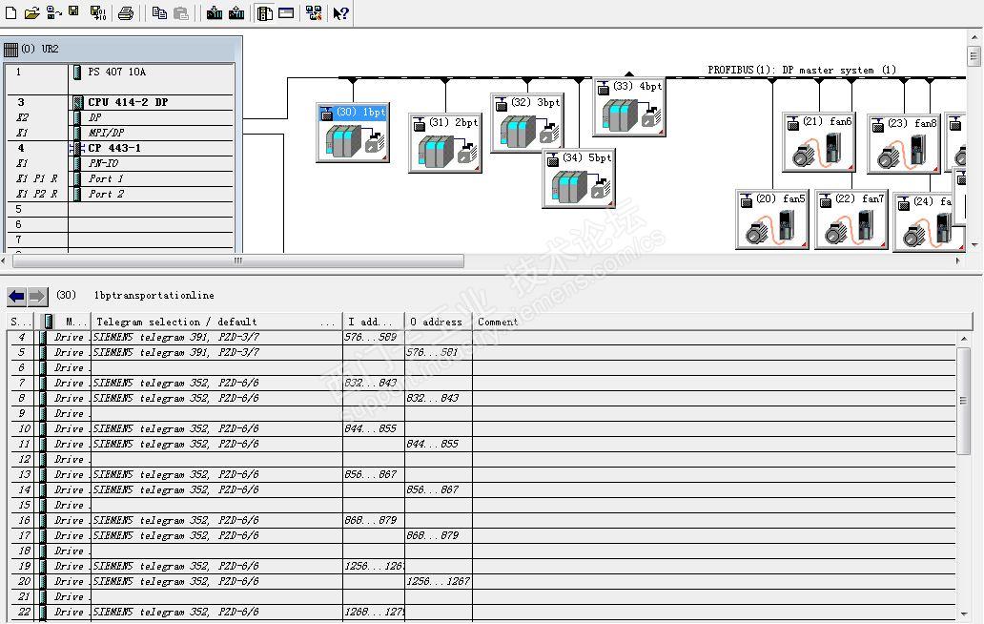Click the Download to Module icon
984x624 pixels.
click(215, 12)
